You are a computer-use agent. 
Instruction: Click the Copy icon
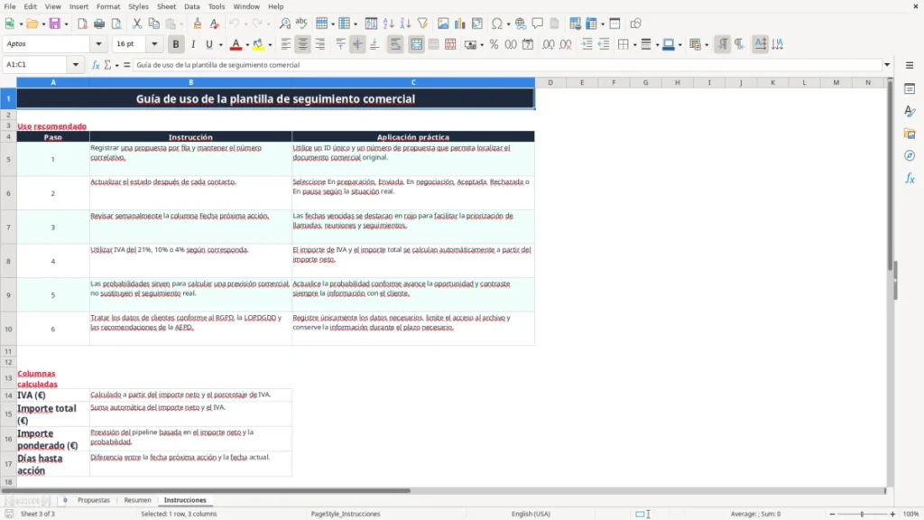(x=153, y=23)
